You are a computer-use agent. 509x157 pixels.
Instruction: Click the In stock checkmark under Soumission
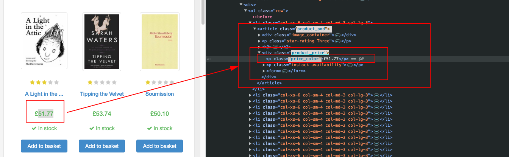tap(150, 129)
